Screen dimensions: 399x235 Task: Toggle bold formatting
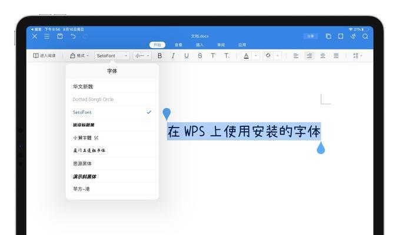(x=160, y=56)
